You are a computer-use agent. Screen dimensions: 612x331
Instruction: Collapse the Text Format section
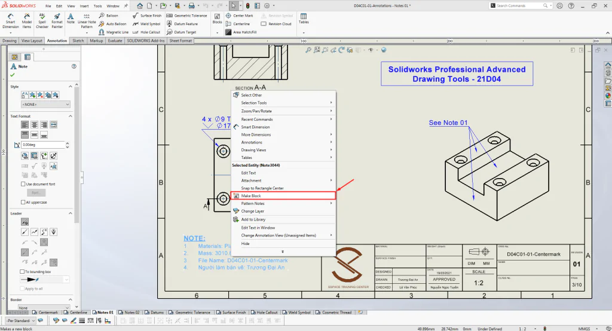(71, 116)
